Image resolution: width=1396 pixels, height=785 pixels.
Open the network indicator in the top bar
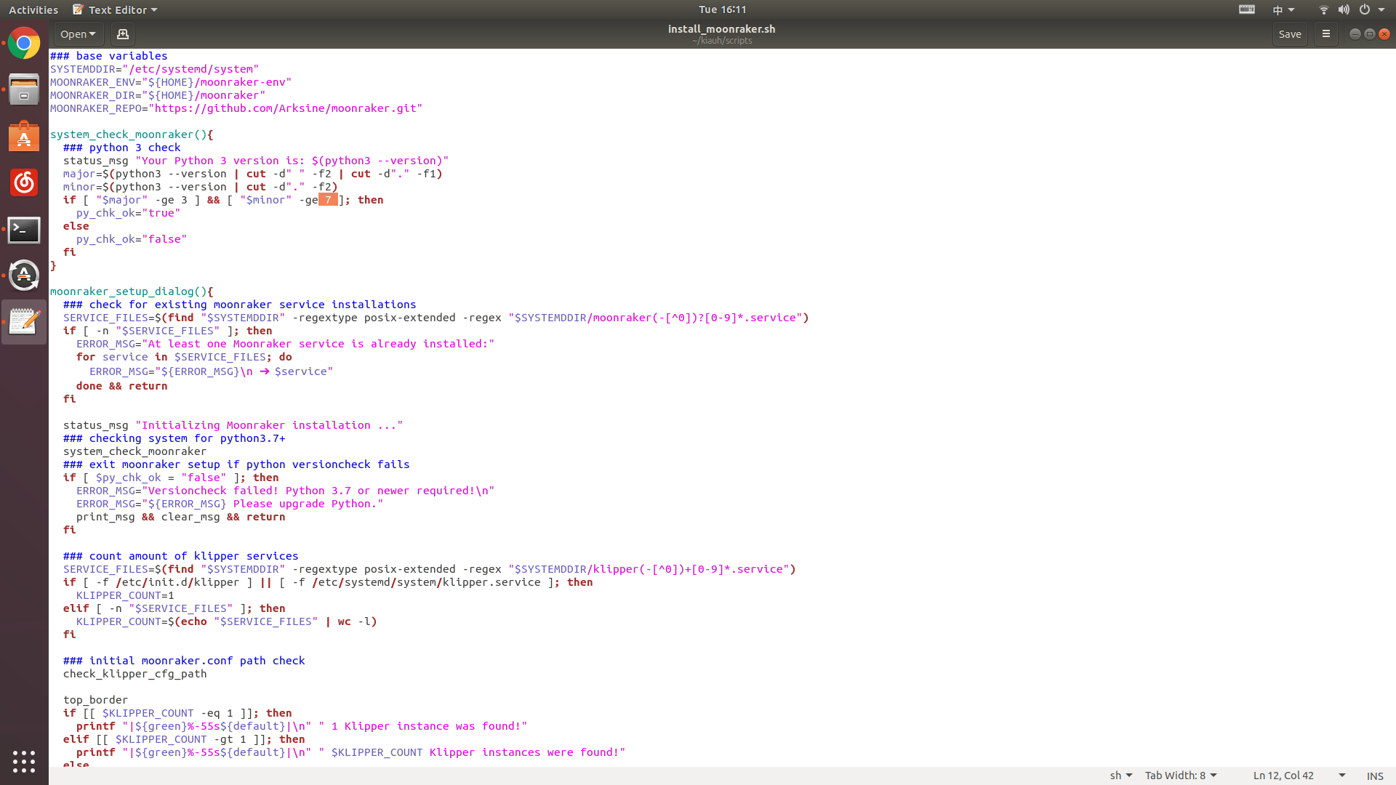coord(1323,9)
